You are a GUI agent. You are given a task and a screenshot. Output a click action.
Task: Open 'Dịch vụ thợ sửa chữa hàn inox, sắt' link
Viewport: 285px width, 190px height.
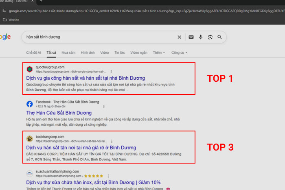tap(93, 182)
